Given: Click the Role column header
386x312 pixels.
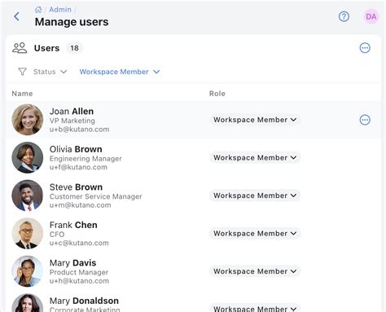Looking at the screenshot, I should pyautogui.click(x=217, y=94).
